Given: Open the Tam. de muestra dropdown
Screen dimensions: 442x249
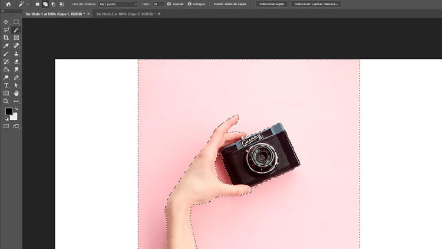Looking at the screenshot, I should coord(117,4).
